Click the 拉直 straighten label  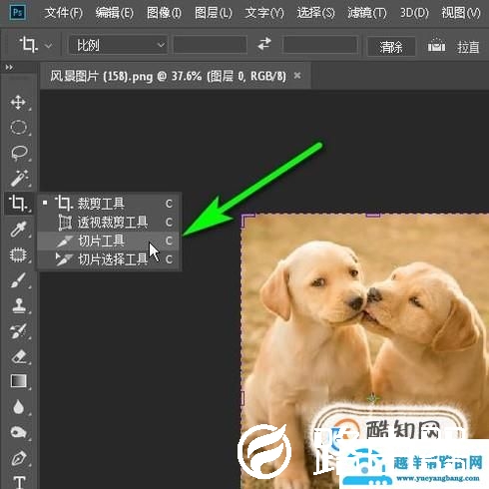point(468,47)
